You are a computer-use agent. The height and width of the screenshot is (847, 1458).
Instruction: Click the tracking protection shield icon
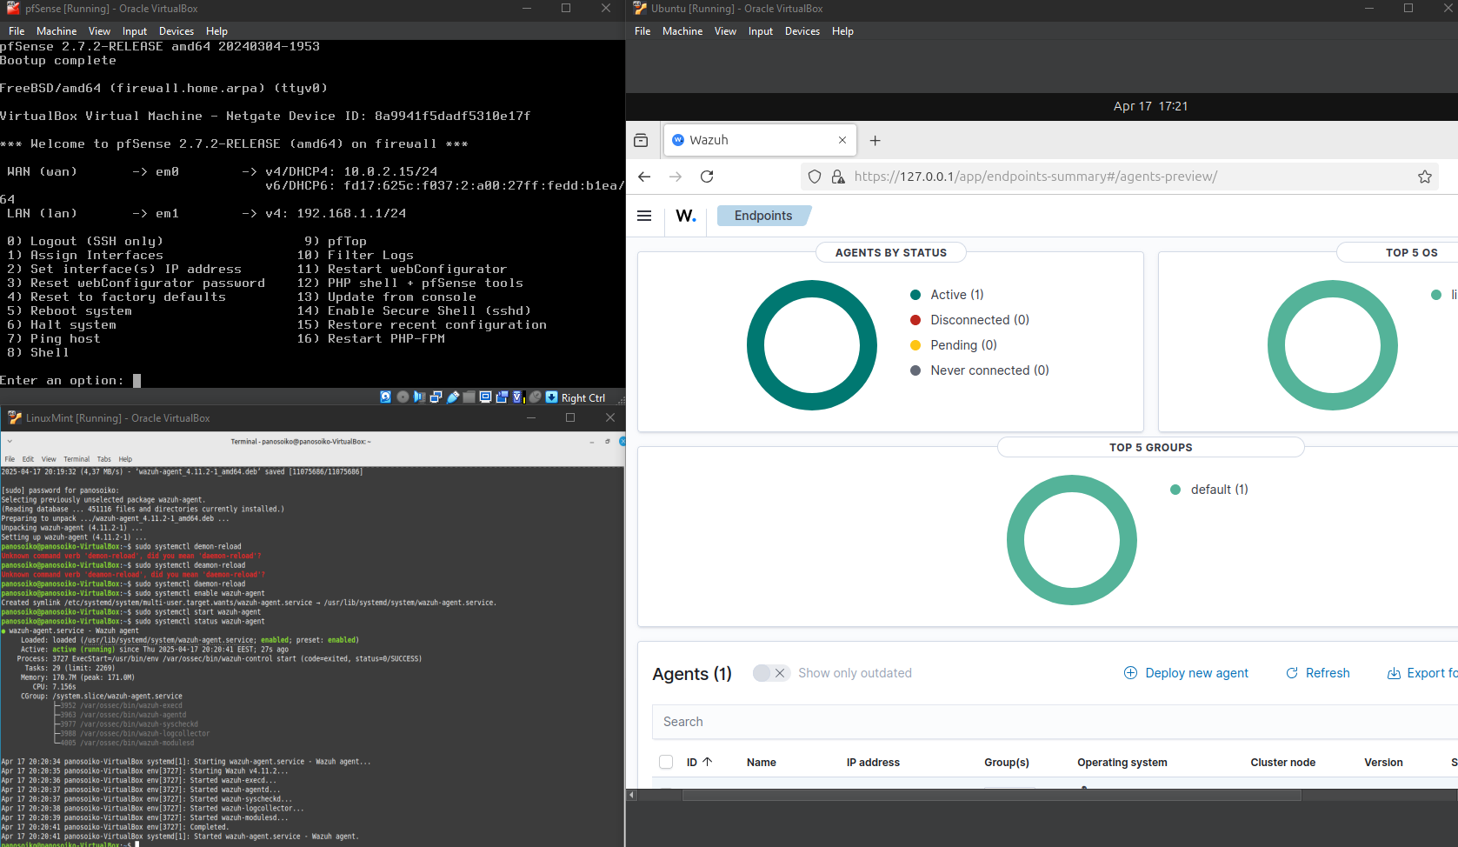point(815,177)
